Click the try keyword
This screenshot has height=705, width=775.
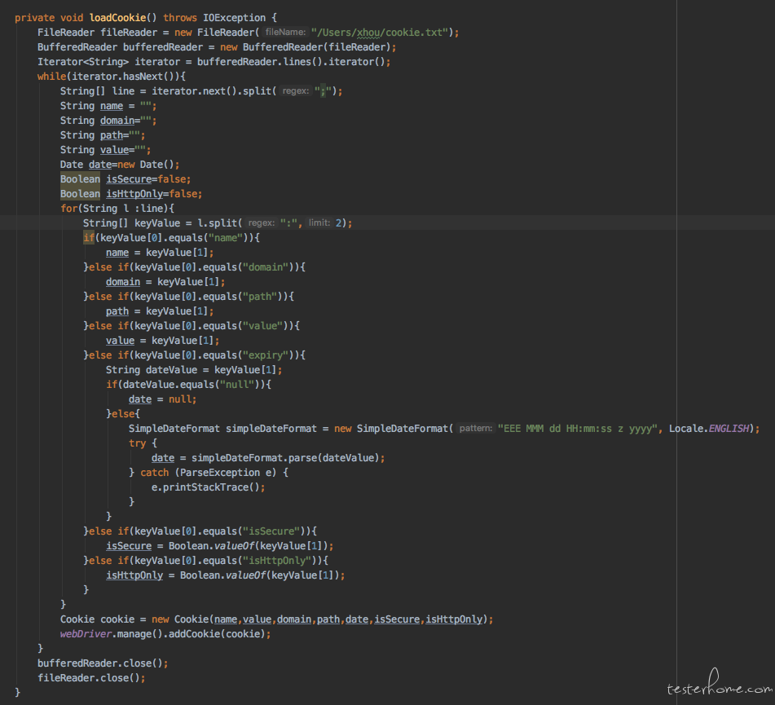138,443
